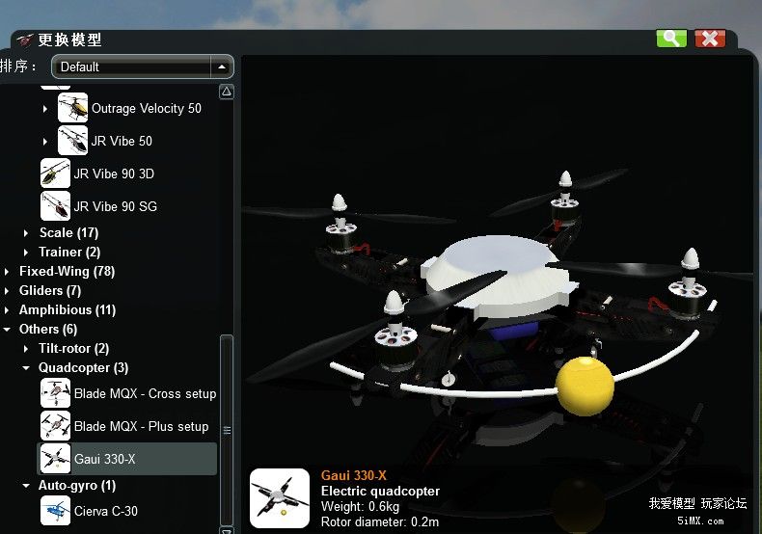762x534 pixels.
Task: Select the Tilt-rotor (2) subcategory label
Action: 74,348
